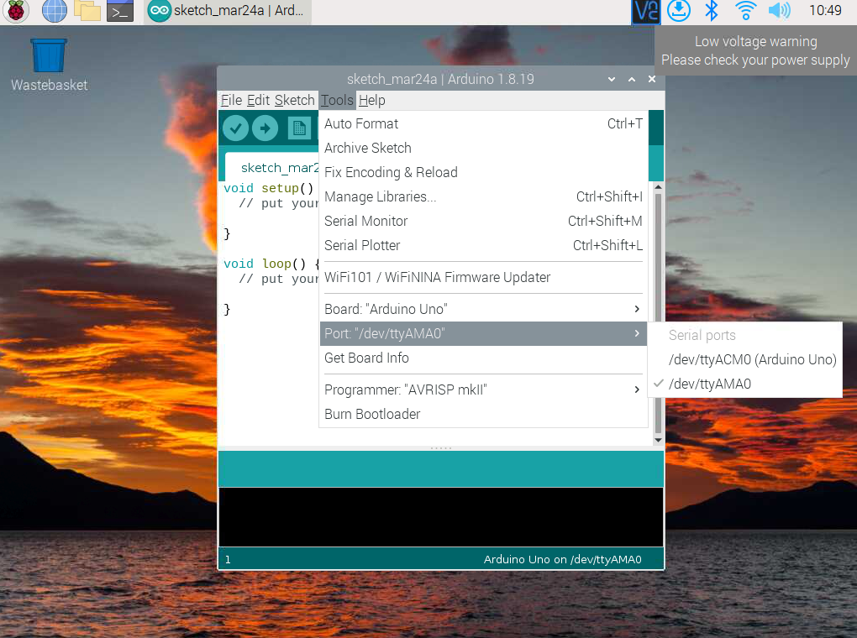Click the Bluetooth tray icon

coord(712,11)
